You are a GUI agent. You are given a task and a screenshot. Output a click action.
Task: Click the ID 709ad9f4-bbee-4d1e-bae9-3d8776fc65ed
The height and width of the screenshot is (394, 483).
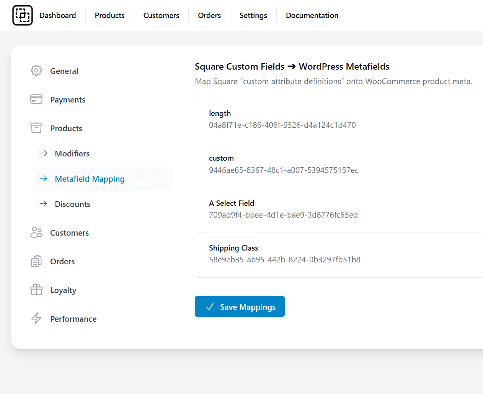(283, 215)
